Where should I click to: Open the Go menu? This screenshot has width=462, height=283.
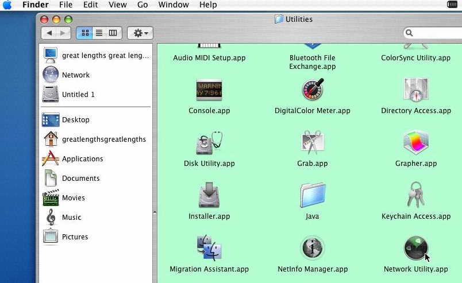coord(143,5)
